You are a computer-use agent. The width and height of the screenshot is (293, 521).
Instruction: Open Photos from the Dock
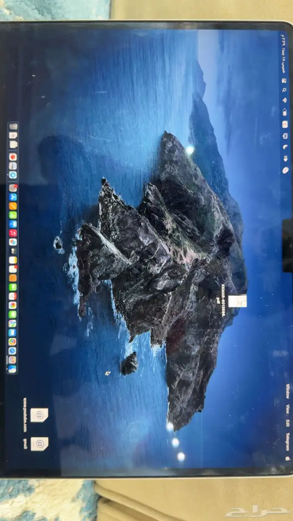[13, 305]
